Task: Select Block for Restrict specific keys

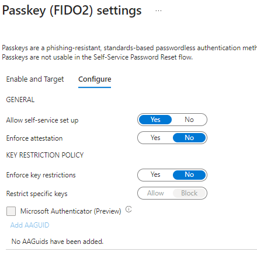Action: coord(189,193)
